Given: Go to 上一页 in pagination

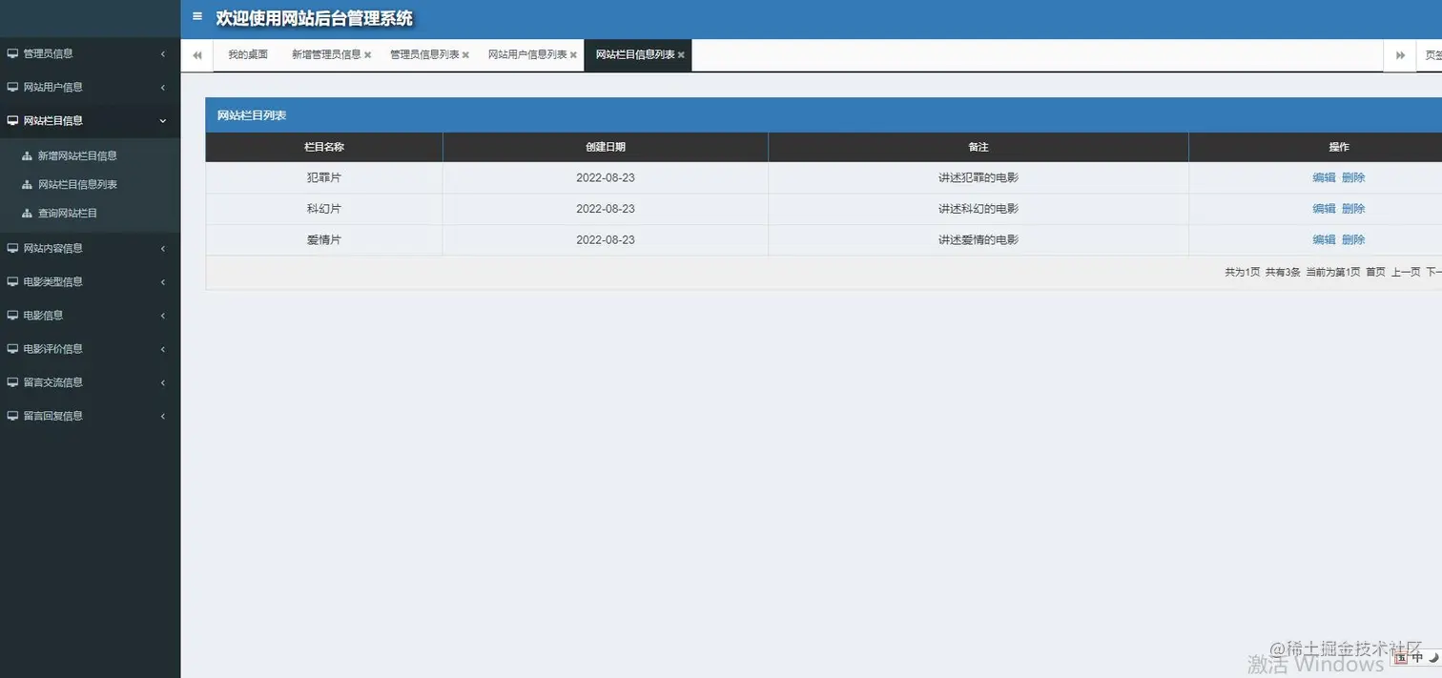Looking at the screenshot, I should [1406, 272].
